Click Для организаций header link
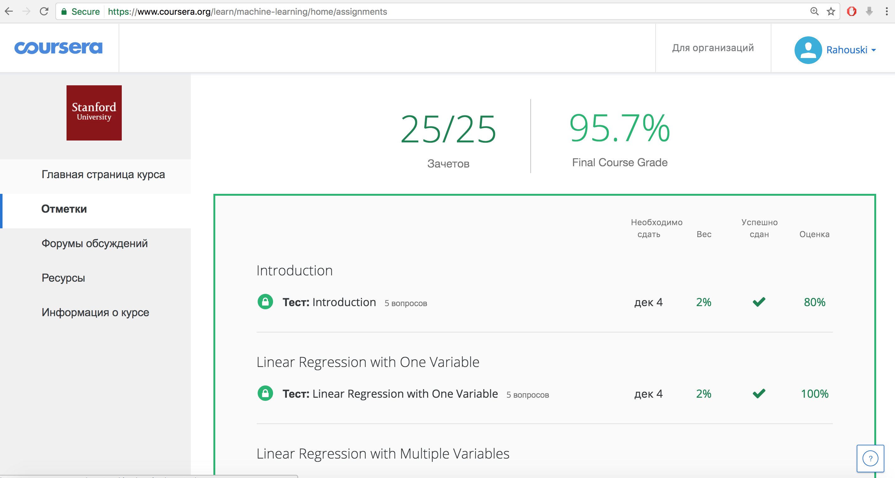 coord(713,48)
